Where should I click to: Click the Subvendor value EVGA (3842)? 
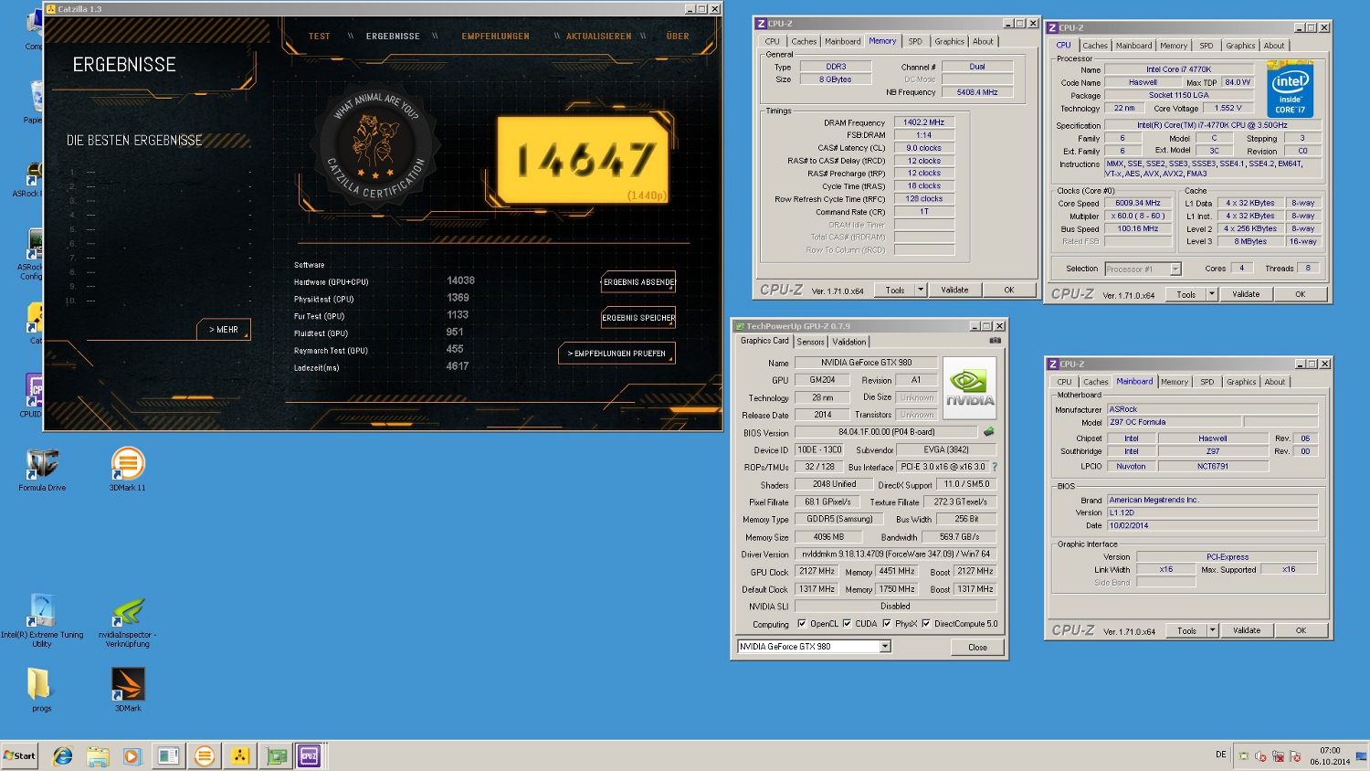(x=946, y=449)
